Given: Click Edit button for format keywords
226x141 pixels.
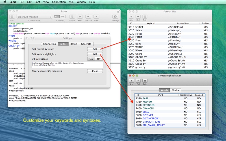Looking at the screenshot, I should (95, 49).
